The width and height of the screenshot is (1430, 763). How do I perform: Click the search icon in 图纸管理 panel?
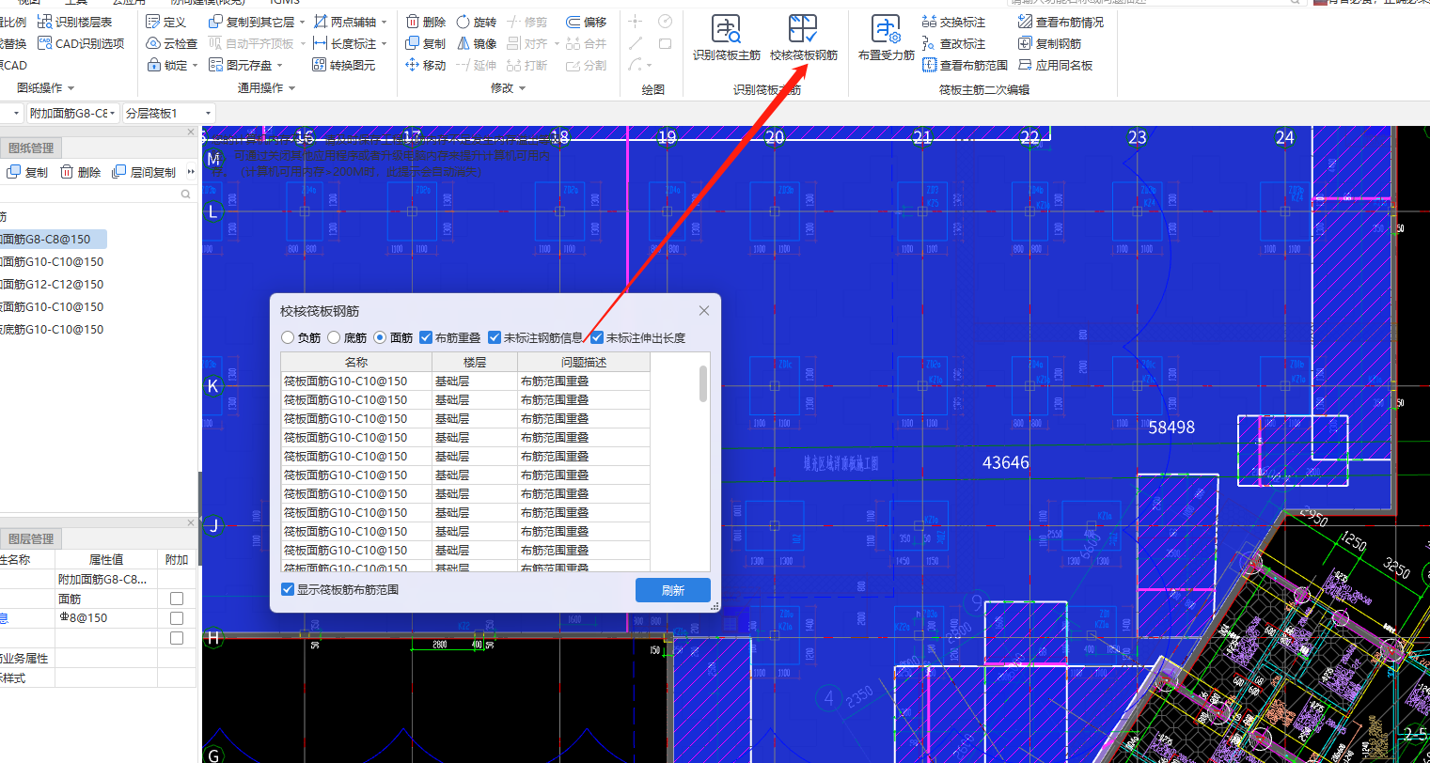point(185,195)
